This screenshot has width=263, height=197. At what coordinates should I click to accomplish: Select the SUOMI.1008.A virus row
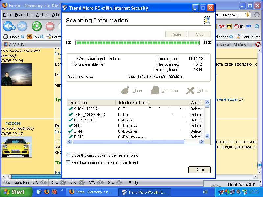coord(135,109)
